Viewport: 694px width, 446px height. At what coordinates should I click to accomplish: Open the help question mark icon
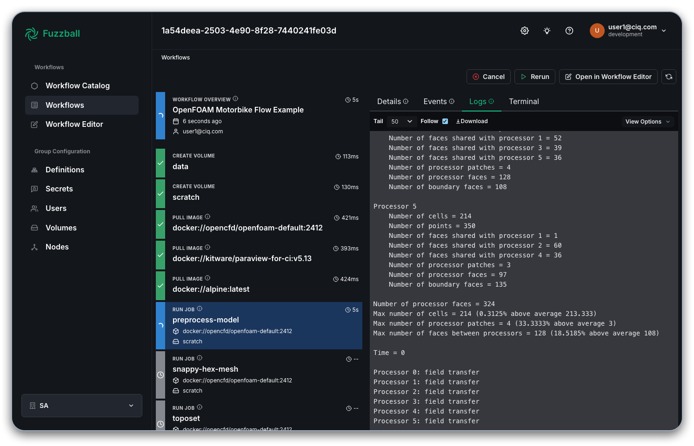pyautogui.click(x=569, y=31)
